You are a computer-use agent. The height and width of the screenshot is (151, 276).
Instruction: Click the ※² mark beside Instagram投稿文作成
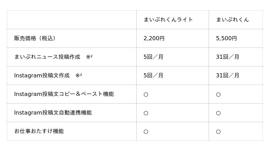point(79,75)
